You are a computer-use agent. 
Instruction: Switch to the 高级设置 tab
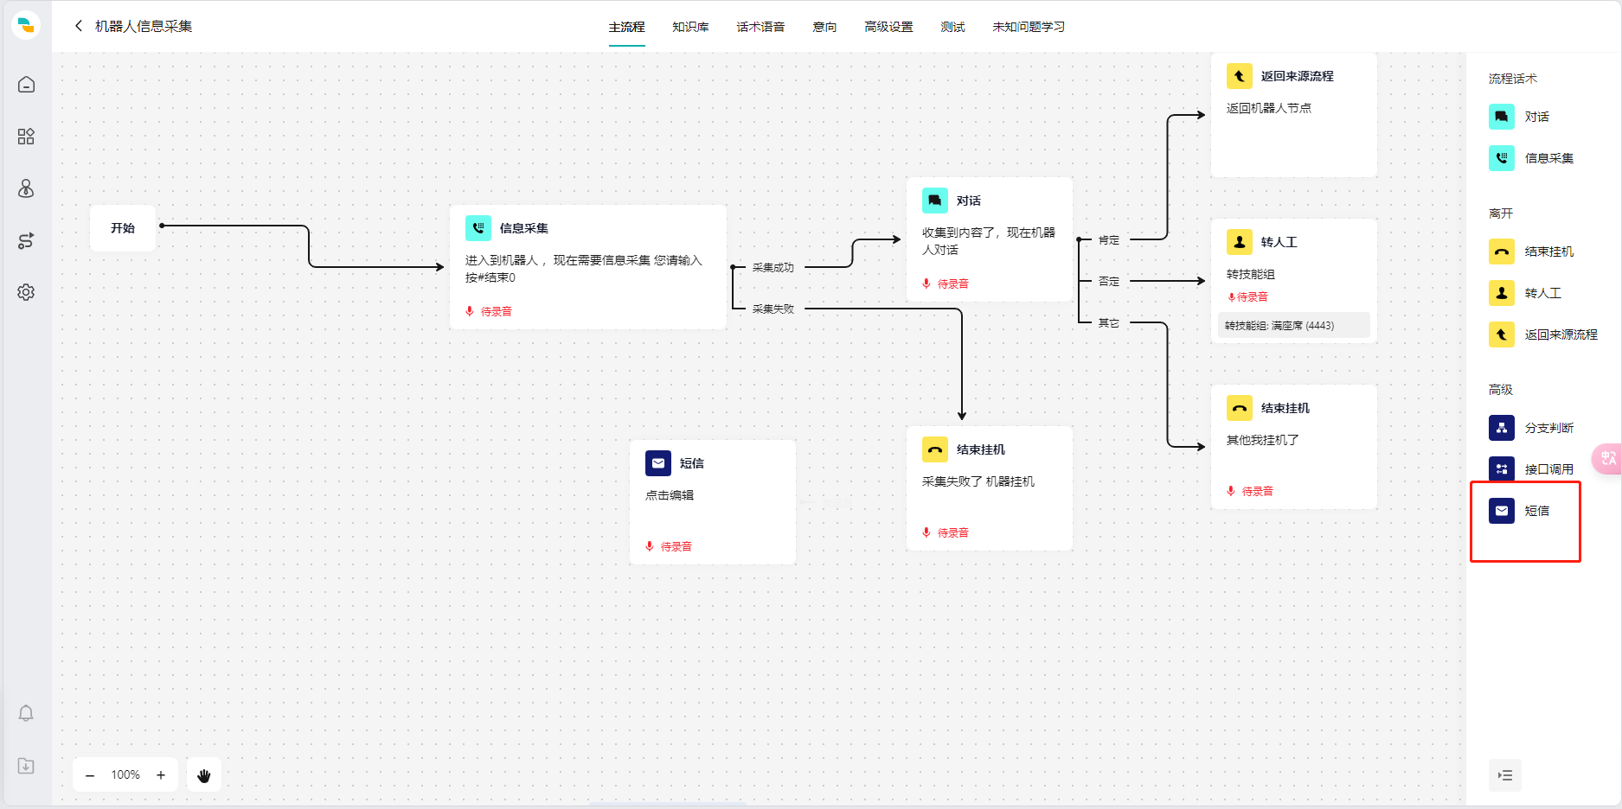pyautogui.click(x=888, y=27)
